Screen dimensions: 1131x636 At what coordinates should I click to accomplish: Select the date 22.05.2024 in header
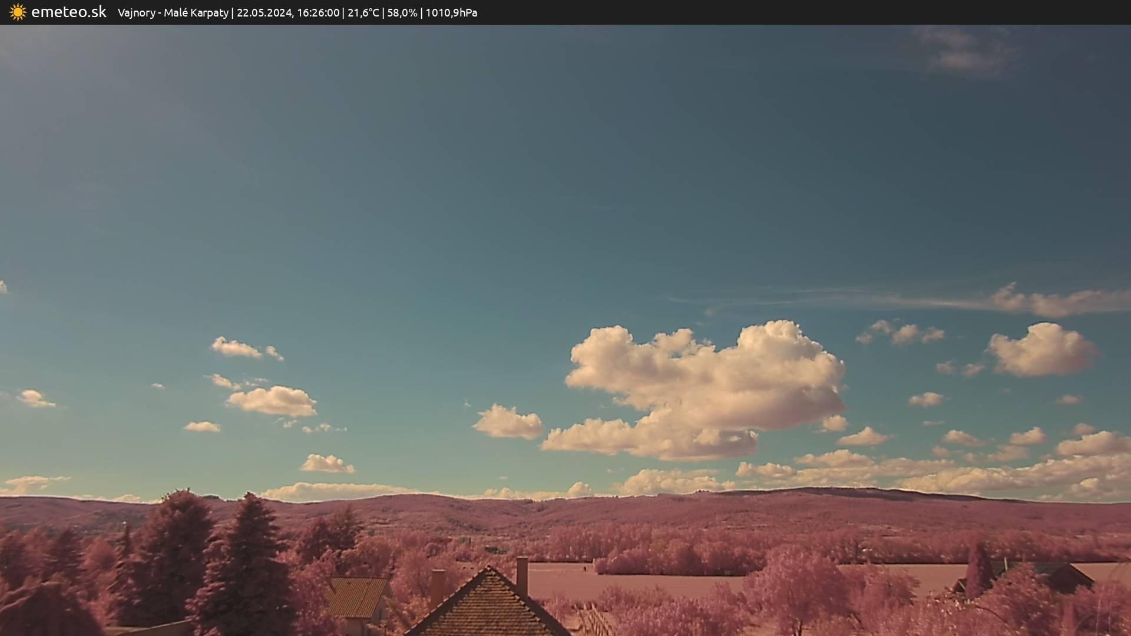pyautogui.click(x=264, y=13)
